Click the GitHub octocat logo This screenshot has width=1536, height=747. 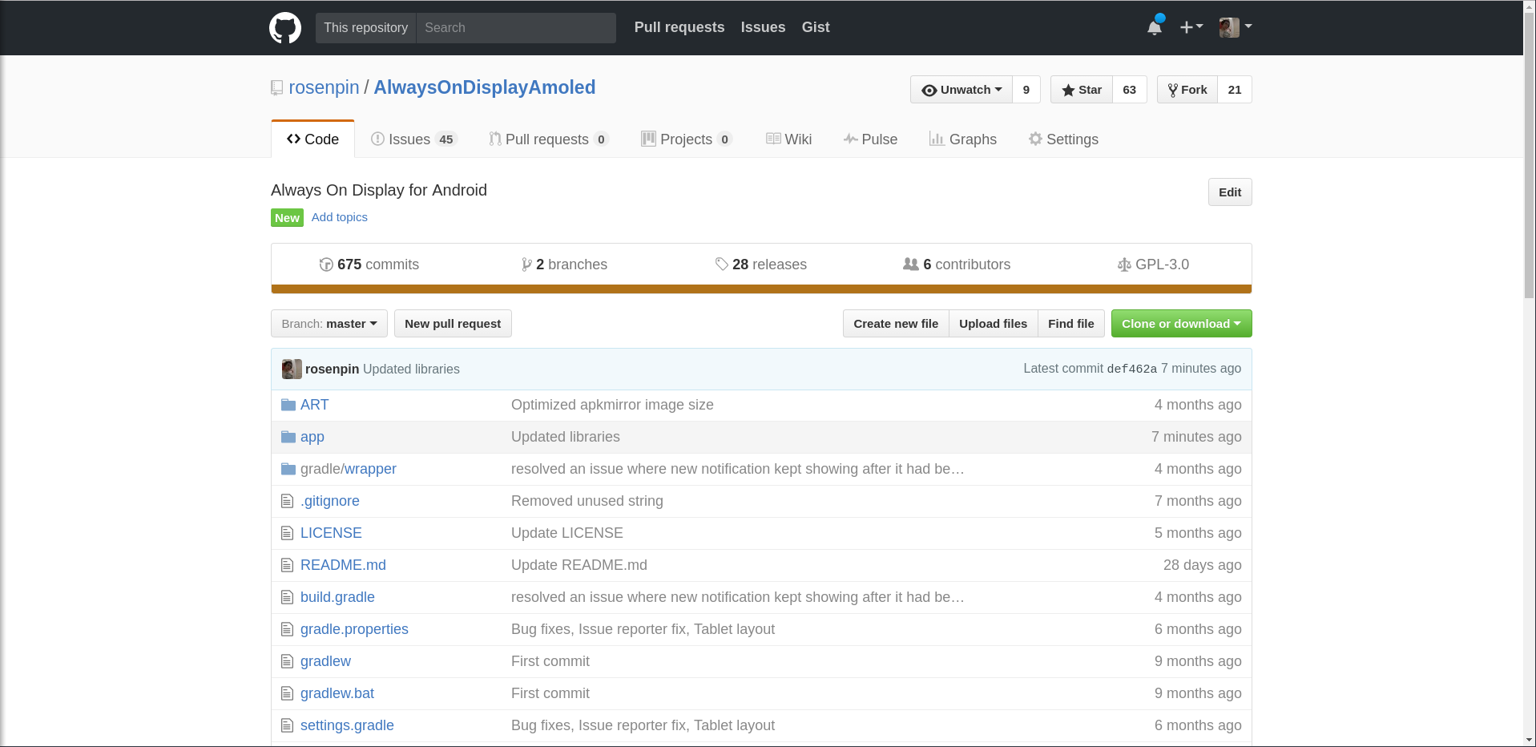tap(285, 28)
